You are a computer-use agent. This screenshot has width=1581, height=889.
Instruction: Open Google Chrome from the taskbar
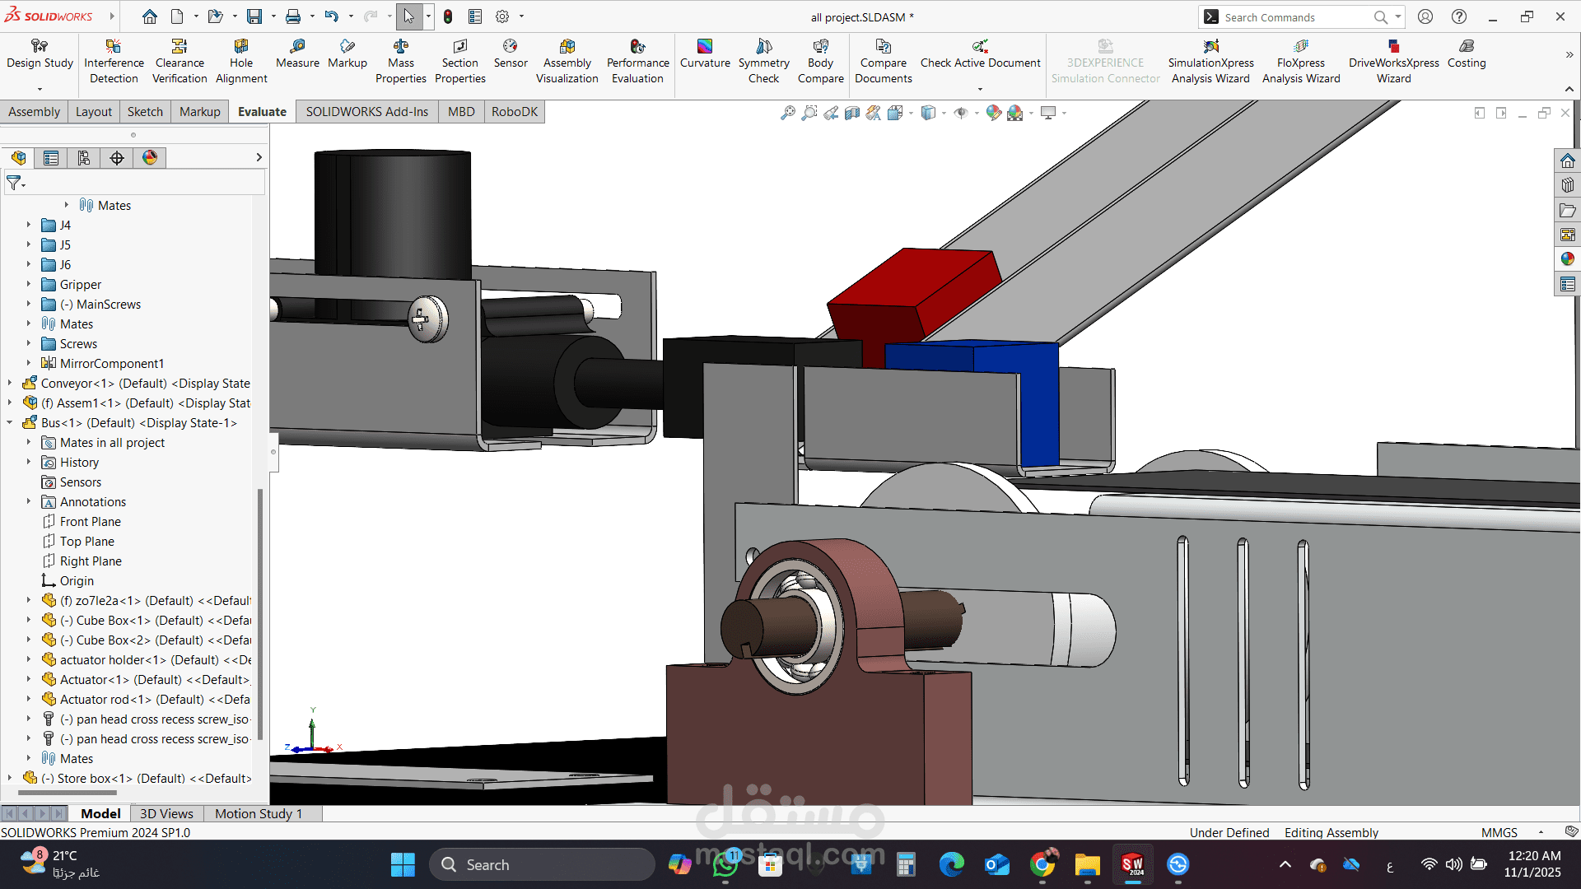1042,864
